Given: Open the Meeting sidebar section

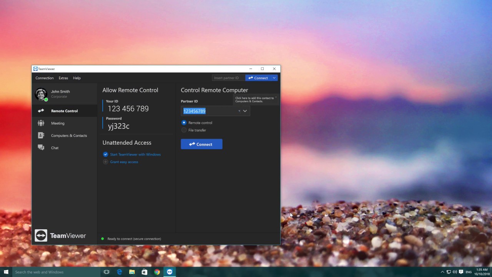Looking at the screenshot, I should click(64, 123).
